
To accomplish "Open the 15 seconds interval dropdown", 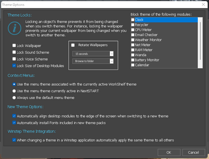I will (93, 54).
